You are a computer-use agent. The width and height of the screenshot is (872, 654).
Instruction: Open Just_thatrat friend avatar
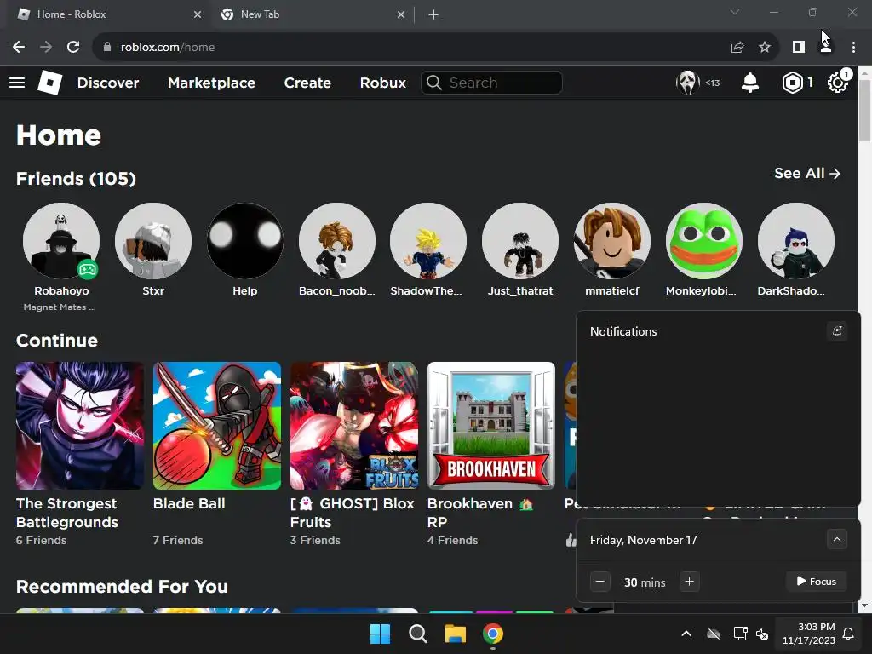coord(520,241)
